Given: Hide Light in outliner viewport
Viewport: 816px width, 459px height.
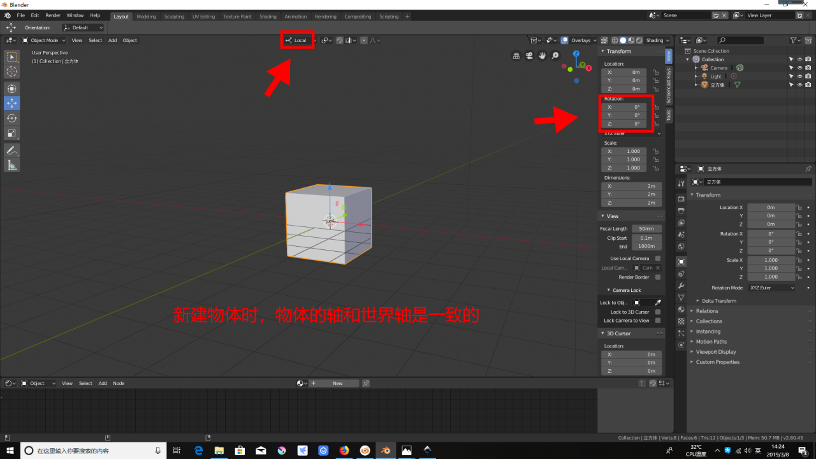Looking at the screenshot, I should click(799, 76).
